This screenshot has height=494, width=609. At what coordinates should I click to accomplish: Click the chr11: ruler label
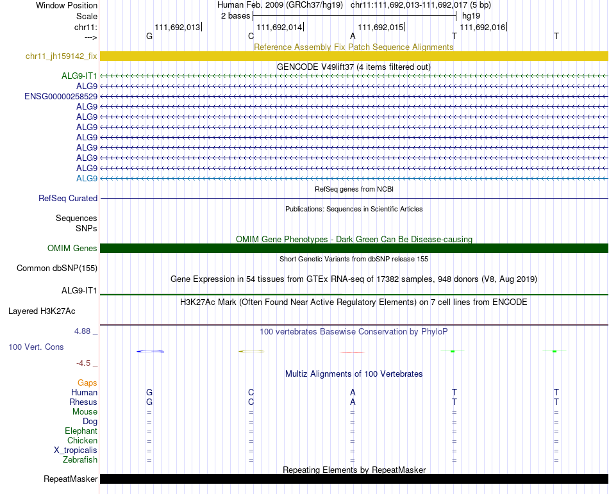click(85, 27)
